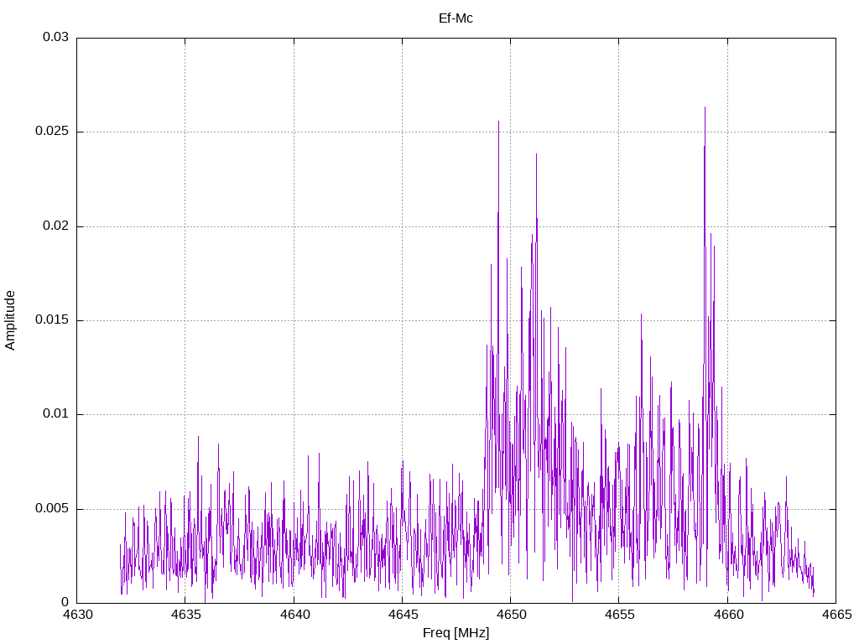Click the 0.01 y-axis tick label

[56, 414]
